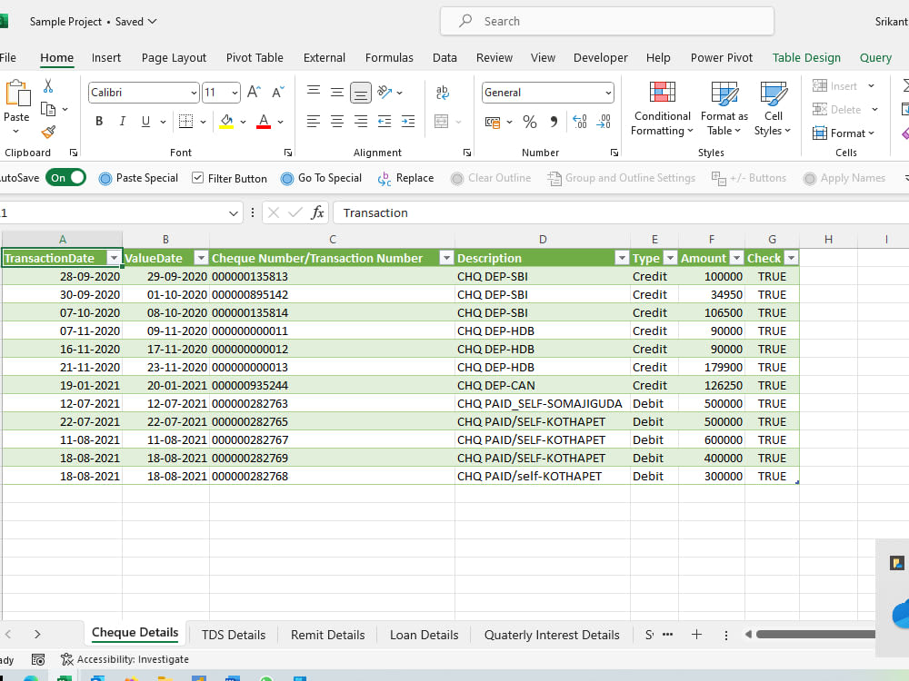Open the Description column filter
909x681 pixels.
[x=622, y=258]
